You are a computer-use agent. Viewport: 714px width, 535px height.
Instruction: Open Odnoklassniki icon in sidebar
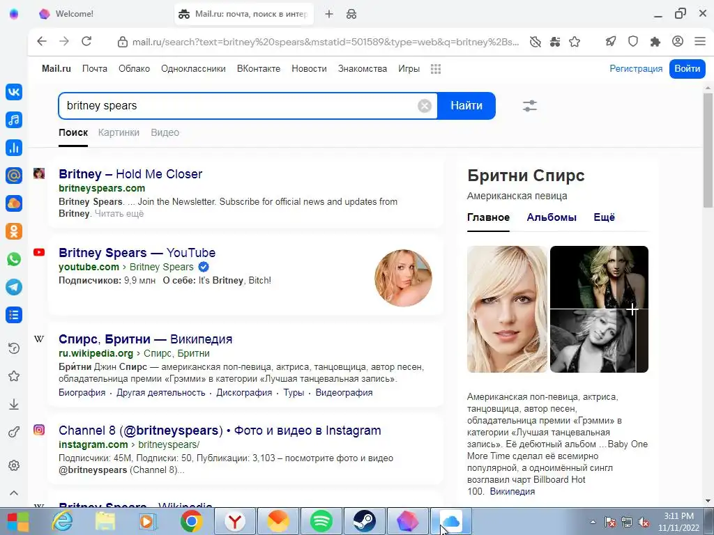tap(14, 231)
